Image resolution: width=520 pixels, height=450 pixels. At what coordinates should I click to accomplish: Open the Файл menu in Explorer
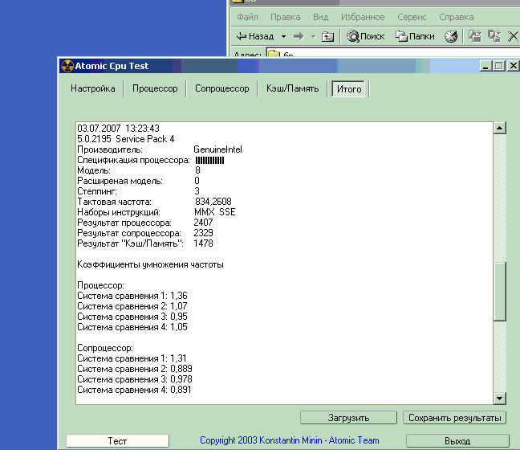(x=247, y=17)
